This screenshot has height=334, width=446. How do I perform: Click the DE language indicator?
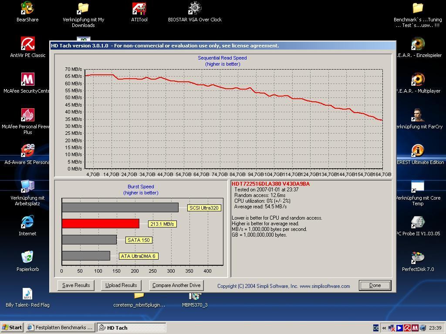tap(376, 328)
